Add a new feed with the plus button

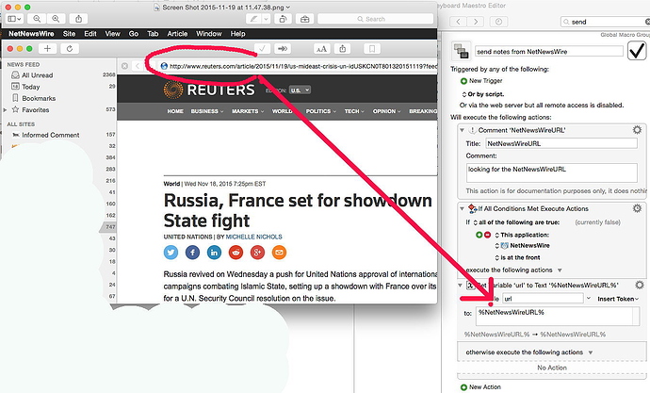point(47,48)
